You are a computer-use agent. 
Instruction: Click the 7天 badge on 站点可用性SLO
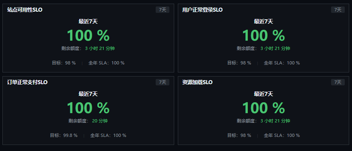162,10
